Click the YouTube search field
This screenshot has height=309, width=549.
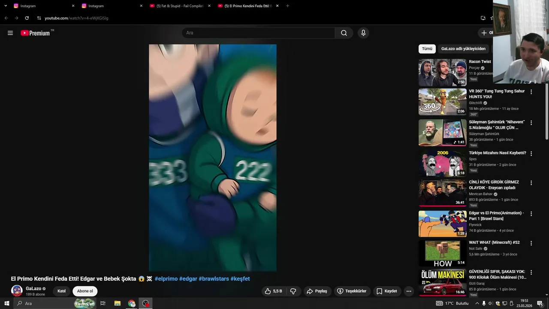259,33
